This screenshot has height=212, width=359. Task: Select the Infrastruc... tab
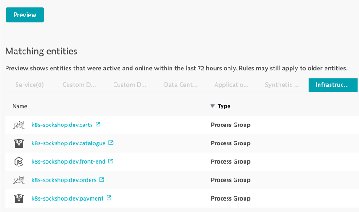333,85
